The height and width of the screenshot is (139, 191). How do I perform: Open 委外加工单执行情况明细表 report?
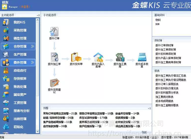pos(171,80)
